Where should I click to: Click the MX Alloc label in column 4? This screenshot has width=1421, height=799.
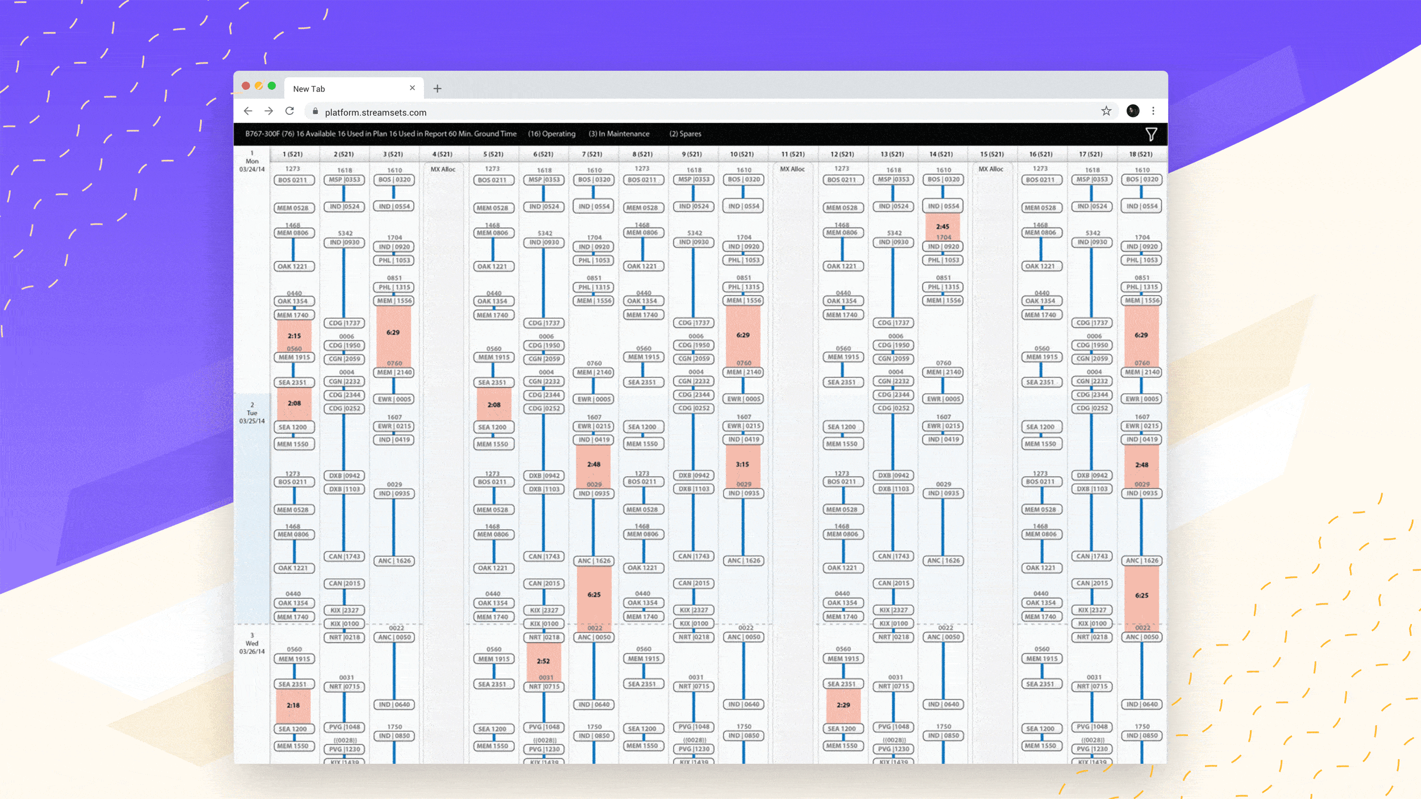[x=443, y=169]
